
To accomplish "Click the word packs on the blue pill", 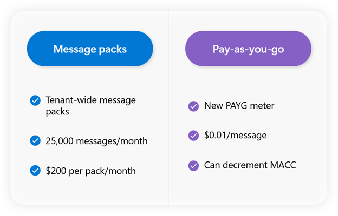I will (113, 49).
